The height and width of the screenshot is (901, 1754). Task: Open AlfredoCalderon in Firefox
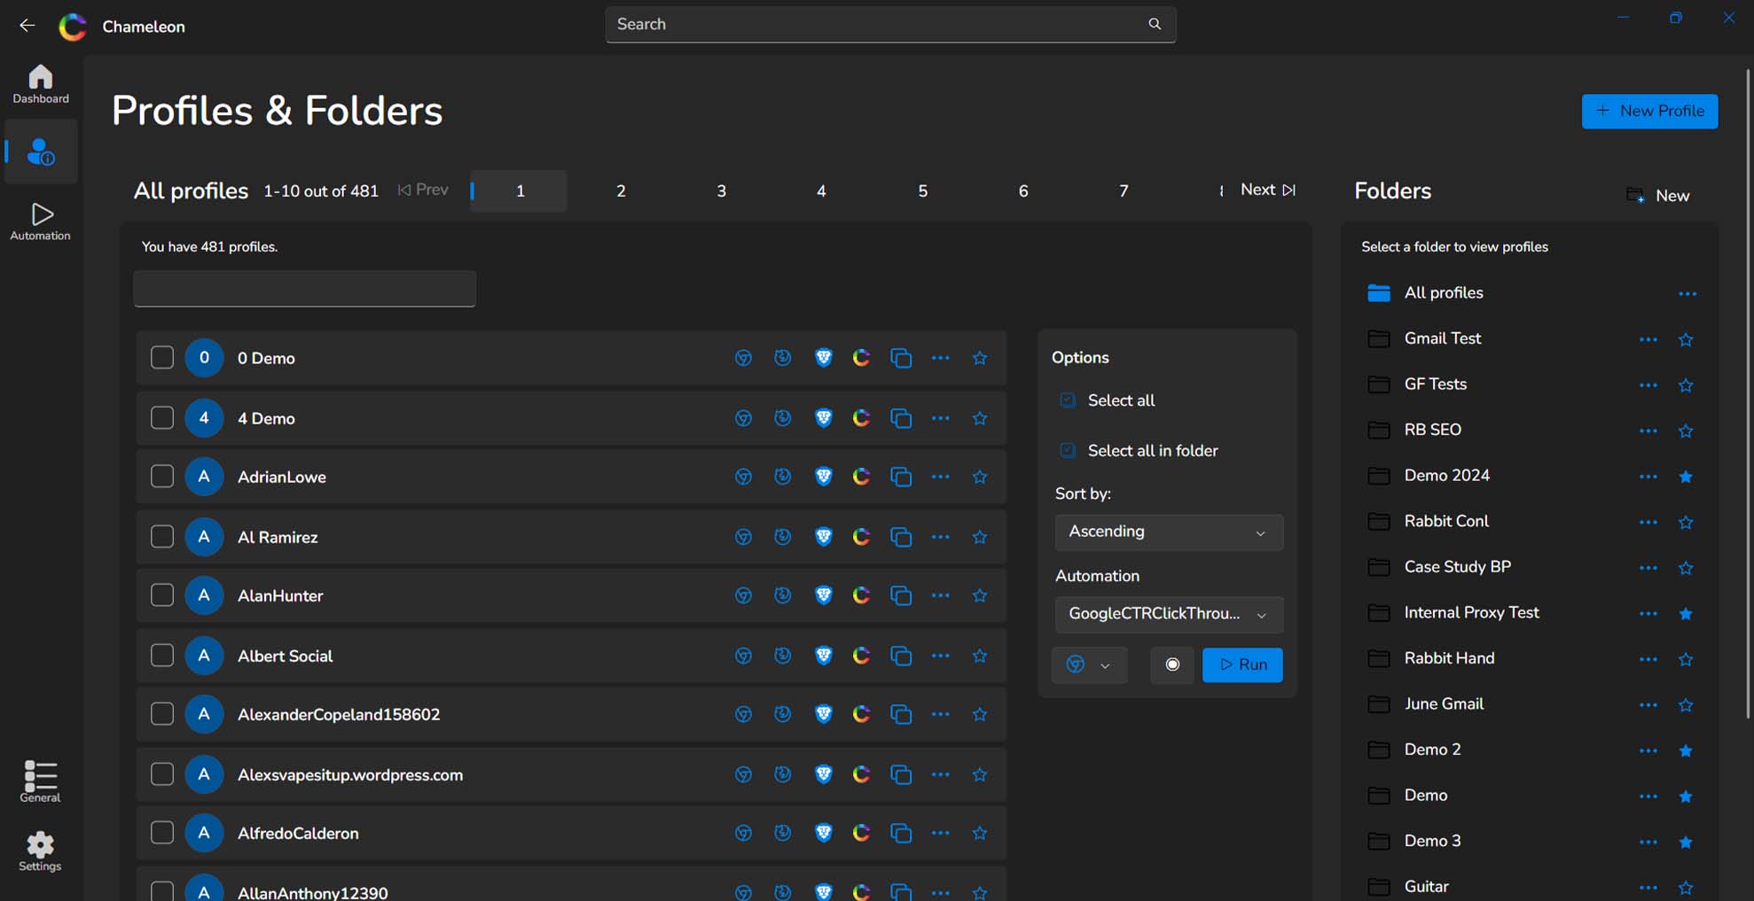(782, 833)
